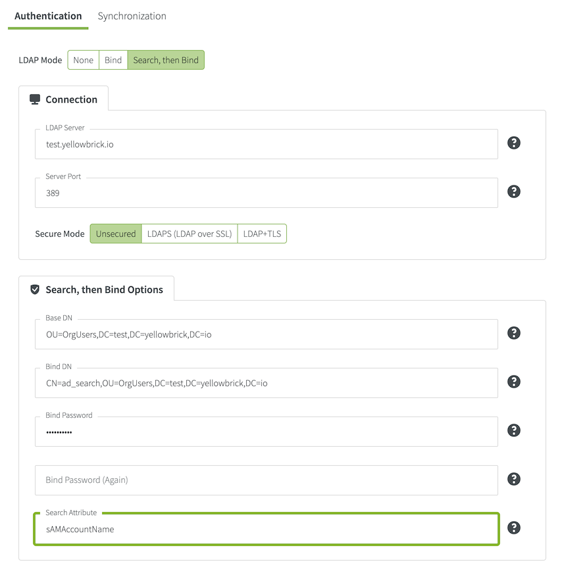The height and width of the screenshot is (579, 562).
Task: Set LDAP Mode to None
Action: (84, 60)
